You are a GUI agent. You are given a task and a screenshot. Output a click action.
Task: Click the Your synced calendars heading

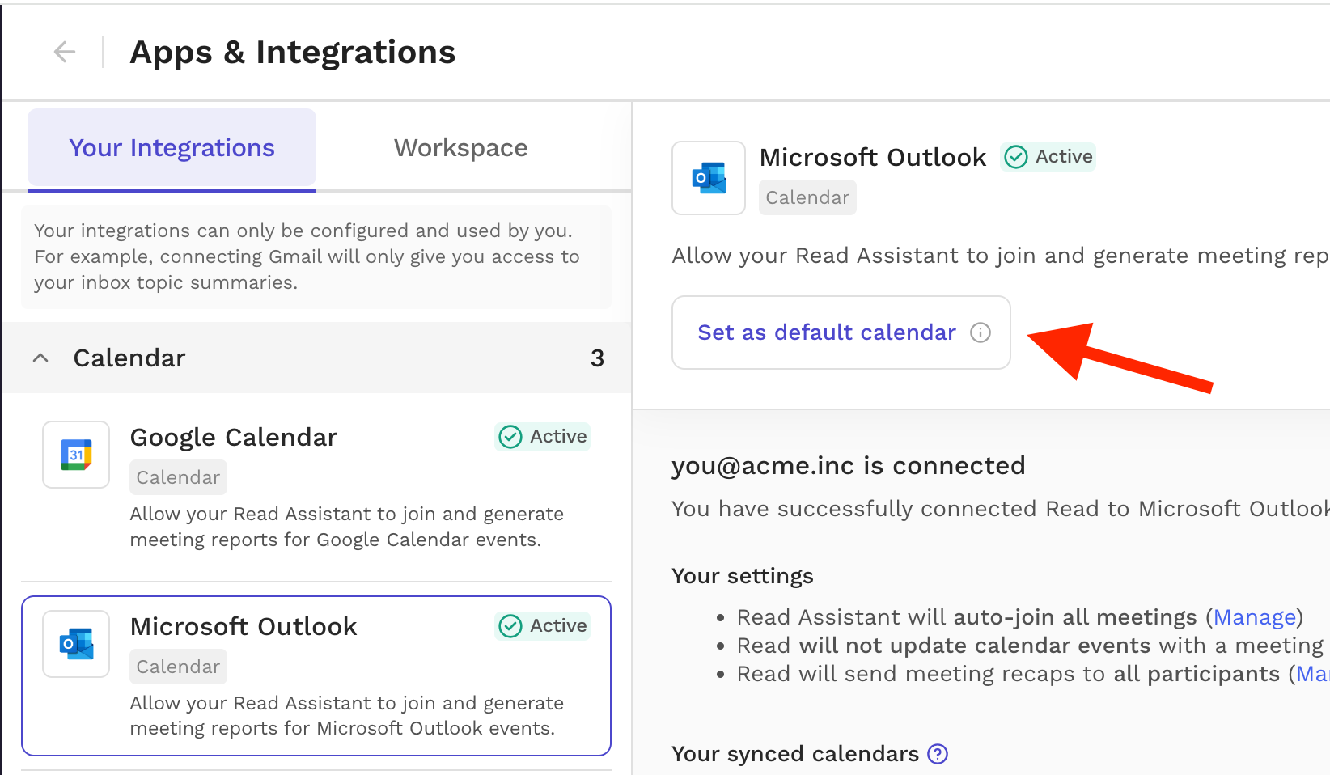click(795, 754)
